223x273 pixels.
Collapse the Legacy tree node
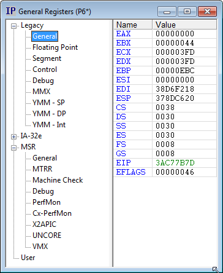tap(13, 26)
